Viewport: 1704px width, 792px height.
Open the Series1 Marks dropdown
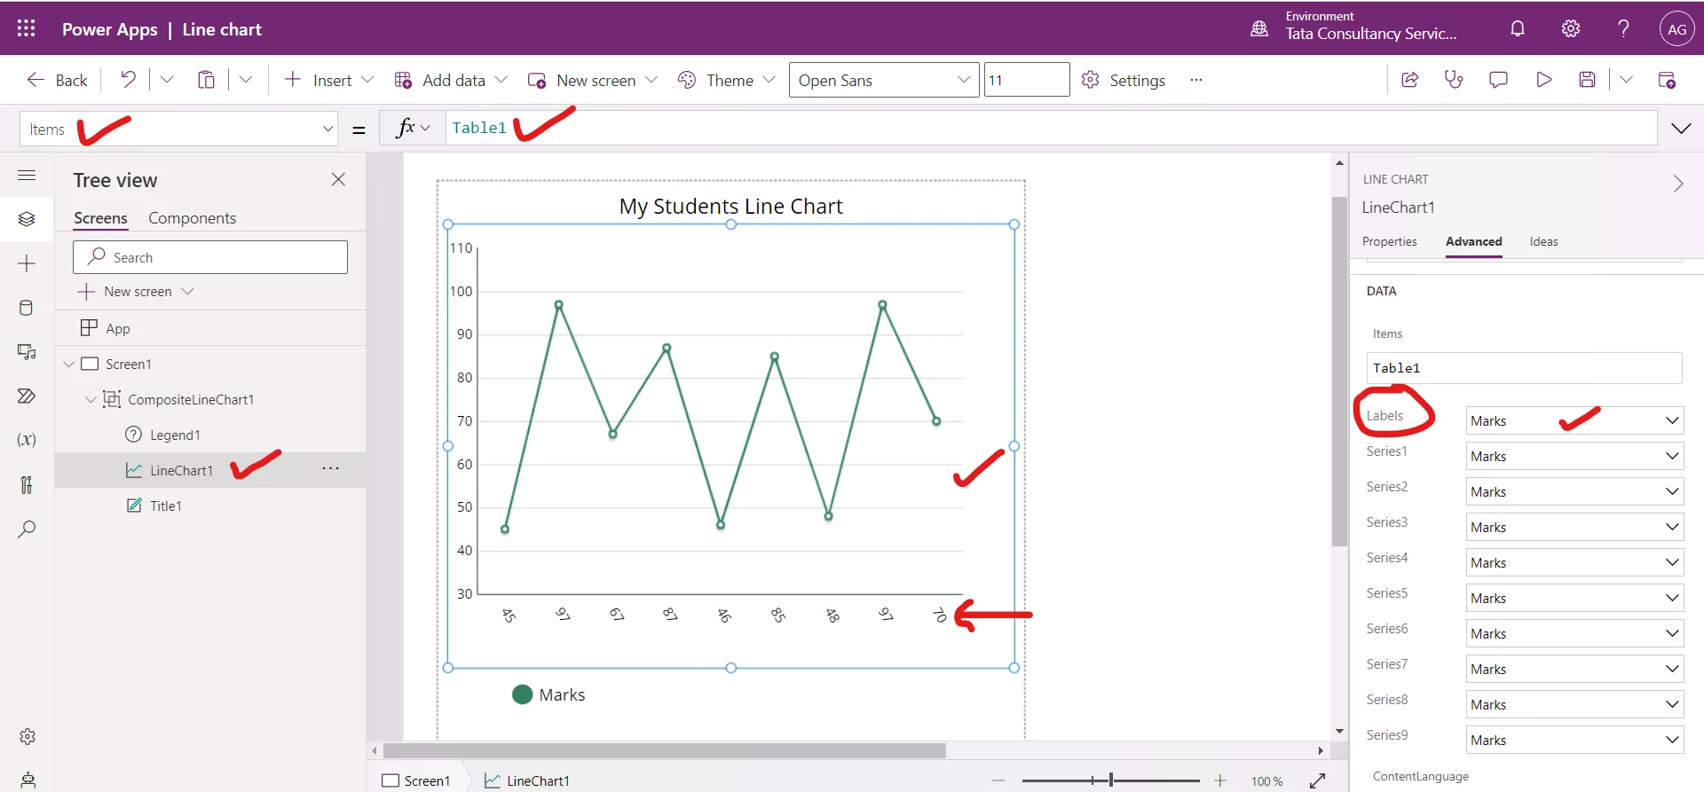pos(1574,456)
